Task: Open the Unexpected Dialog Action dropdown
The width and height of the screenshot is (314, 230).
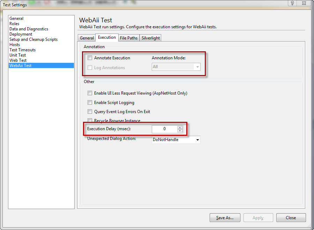Action: 198,140
